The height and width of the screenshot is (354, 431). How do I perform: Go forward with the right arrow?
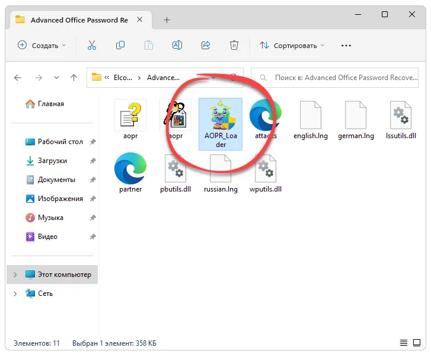pyautogui.click(x=39, y=78)
